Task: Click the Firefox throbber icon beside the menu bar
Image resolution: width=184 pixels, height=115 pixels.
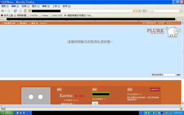Action: 182,6
